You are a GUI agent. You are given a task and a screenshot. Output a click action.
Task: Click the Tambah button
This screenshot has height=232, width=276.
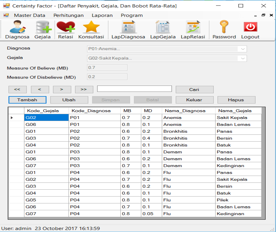pos(27,100)
